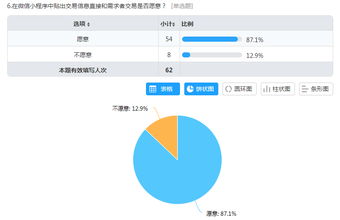Click the 小计 column header text
The width and height of the screenshot is (340, 220).
pos(166,24)
